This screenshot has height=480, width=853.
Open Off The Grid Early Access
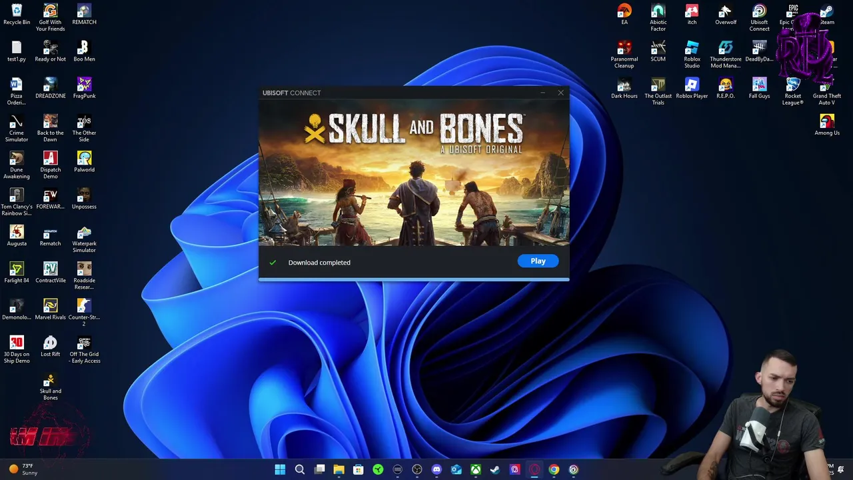click(x=84, y=350)
